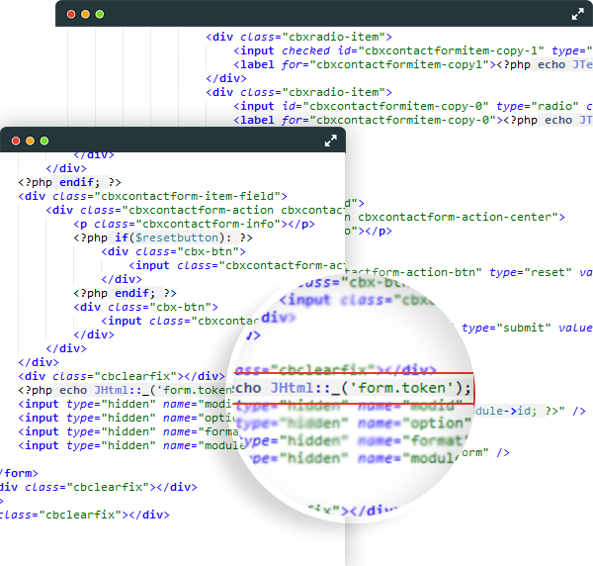Click the orange minimize dot of the front window
The width and height of the screenshot is (593, 566).
[x=31, y=141]
